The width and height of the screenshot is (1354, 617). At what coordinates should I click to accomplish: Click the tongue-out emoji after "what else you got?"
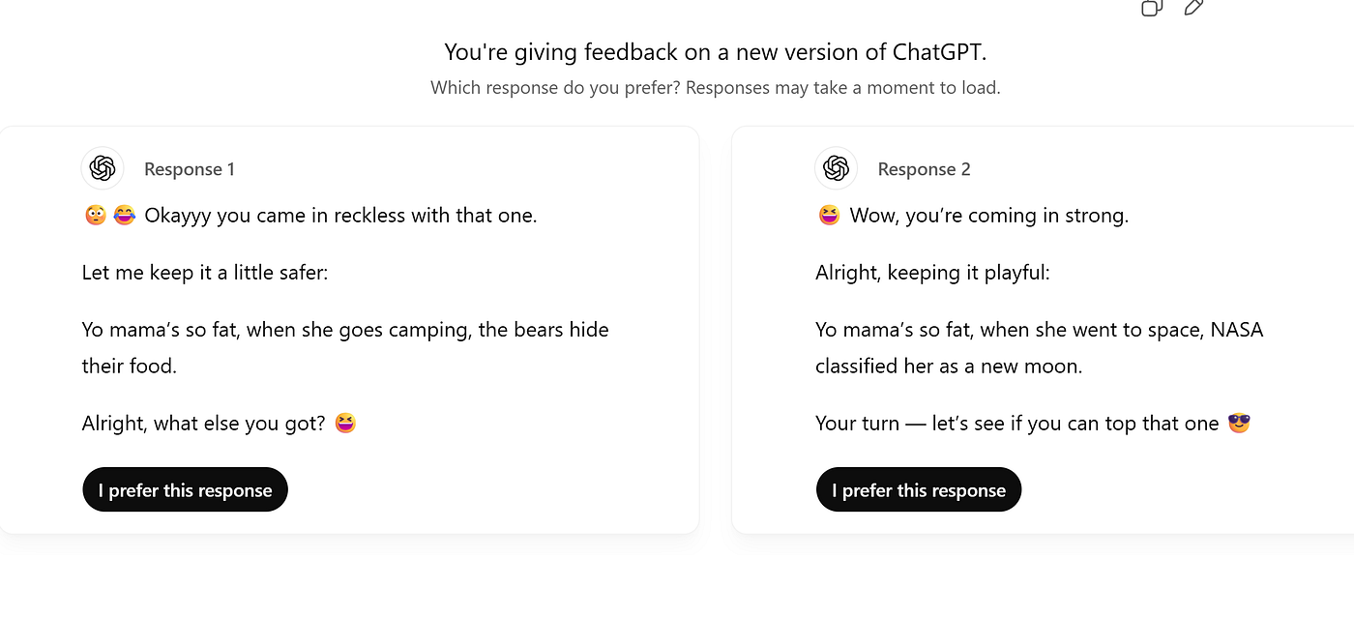coord(345,423)
